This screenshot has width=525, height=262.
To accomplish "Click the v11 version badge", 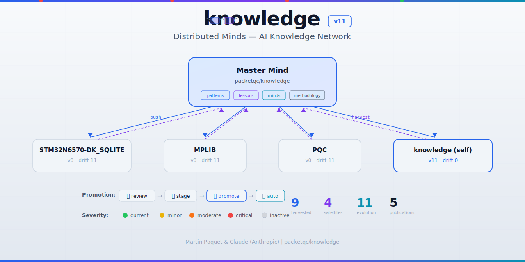I will click(340, 21).
